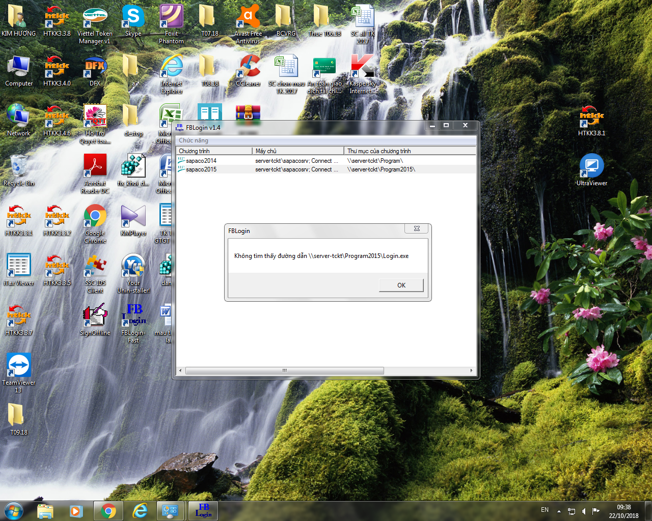Screen dimensions: 652x521
Task: Open the Chức năng menu
Action: click(194, 140)
